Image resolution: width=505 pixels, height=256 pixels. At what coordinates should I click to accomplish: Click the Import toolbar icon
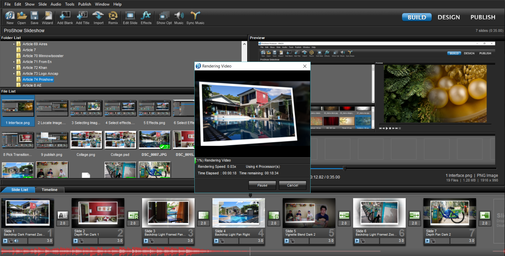point(98,18)
